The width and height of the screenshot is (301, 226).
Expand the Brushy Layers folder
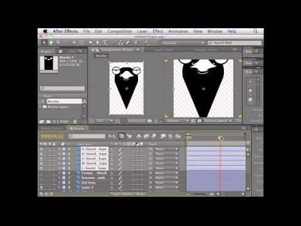40,107
